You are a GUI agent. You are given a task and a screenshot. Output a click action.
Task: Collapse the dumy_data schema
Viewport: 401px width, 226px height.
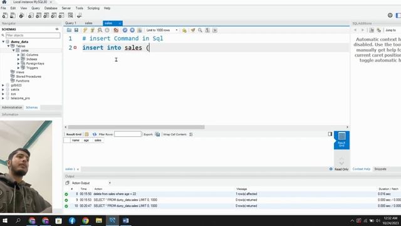(3, 41)
